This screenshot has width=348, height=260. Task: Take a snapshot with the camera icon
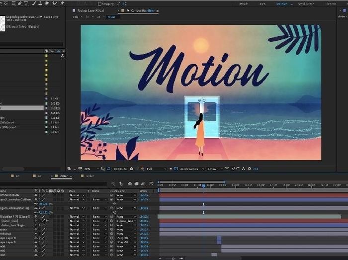pos(132,169)
